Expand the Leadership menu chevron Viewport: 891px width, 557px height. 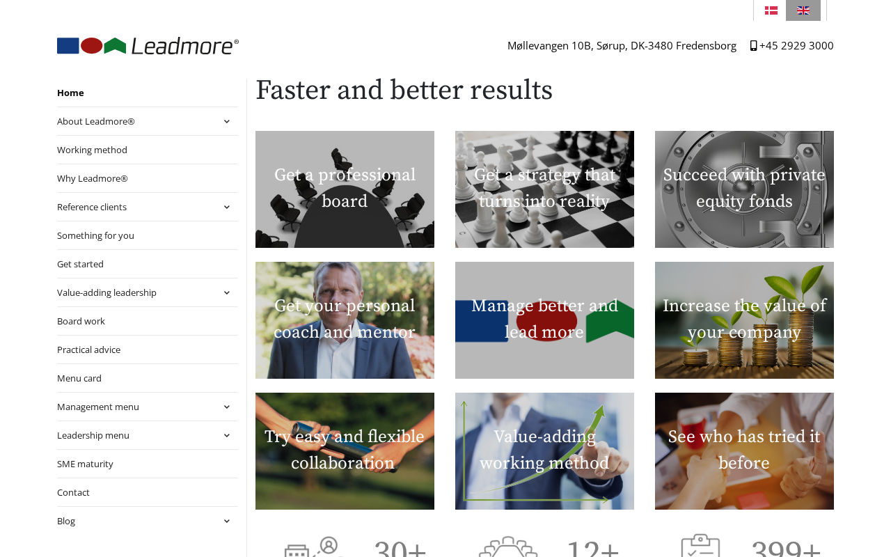pyautogui.click(x=226, y=435)
